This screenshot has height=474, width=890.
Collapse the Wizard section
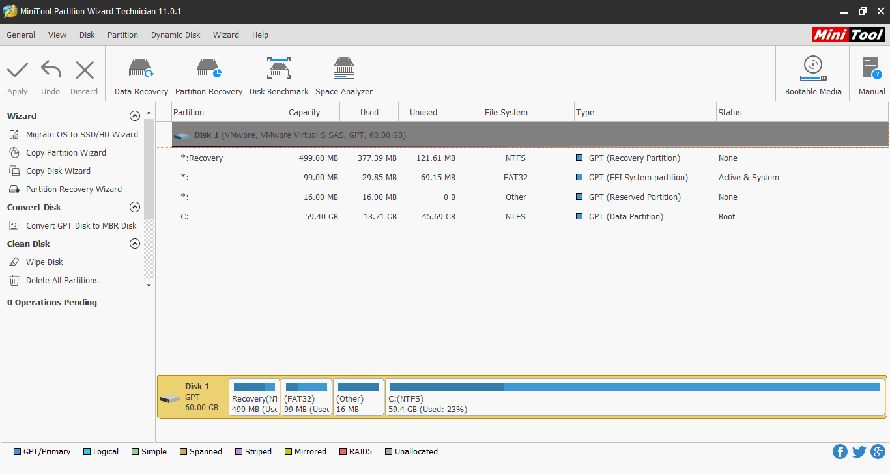[135, 116]
